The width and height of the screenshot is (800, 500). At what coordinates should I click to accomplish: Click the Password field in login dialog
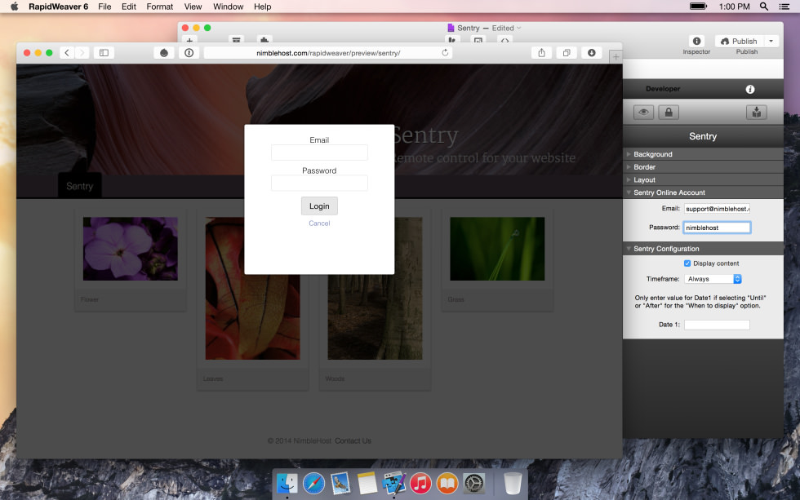point(319,183)
